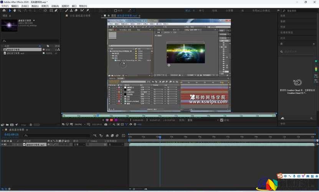
Task: Select the Zoom magnifier tool
Action: (19, 10)
